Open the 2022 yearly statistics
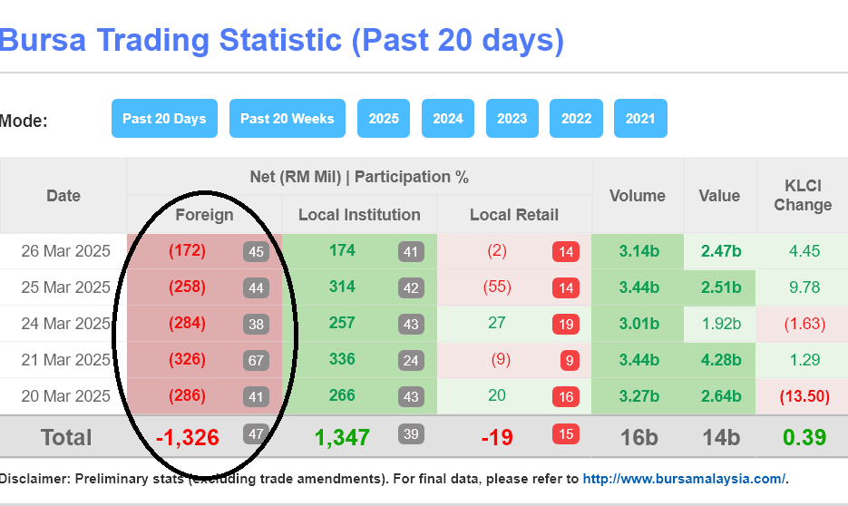The image size is (848, 506). point(576,119)
